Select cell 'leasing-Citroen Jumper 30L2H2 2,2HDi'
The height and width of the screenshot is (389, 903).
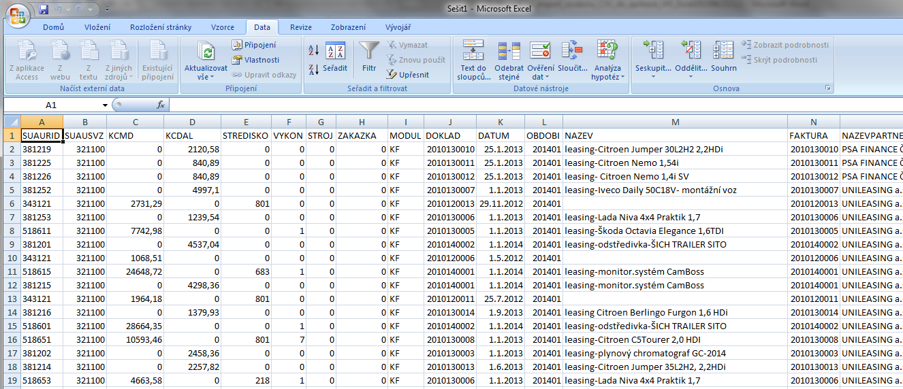[675, 149]
